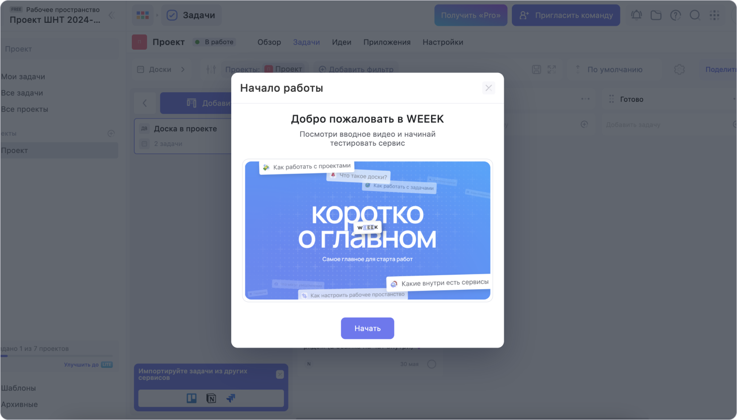
Task: Open the files folder icon in header
Action: click(656, 15)
